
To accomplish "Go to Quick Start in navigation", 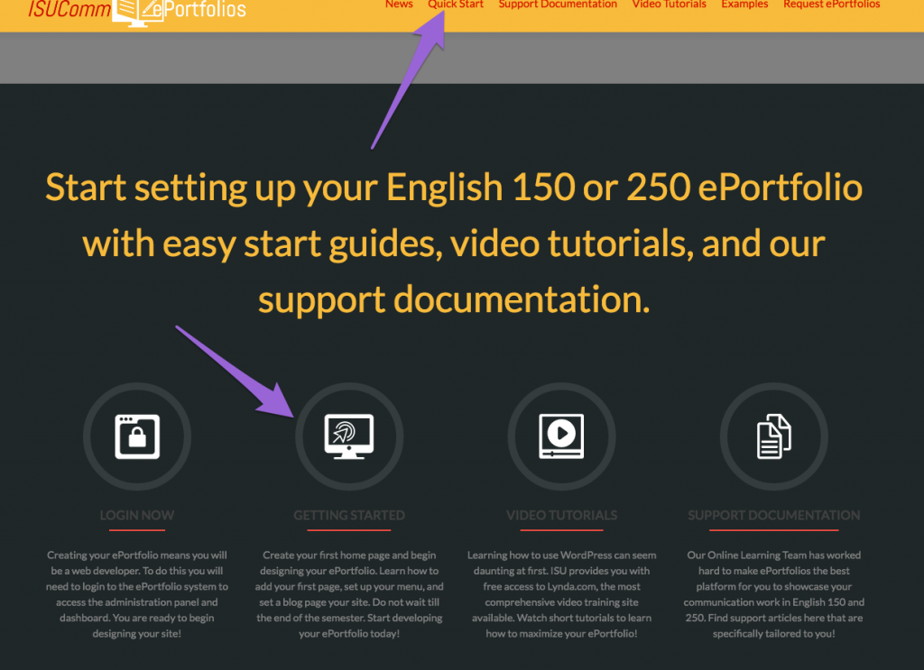I will 456,5.
